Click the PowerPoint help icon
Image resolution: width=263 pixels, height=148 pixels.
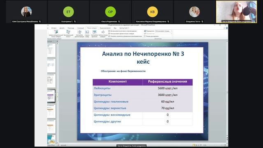(x=226, y=28)
